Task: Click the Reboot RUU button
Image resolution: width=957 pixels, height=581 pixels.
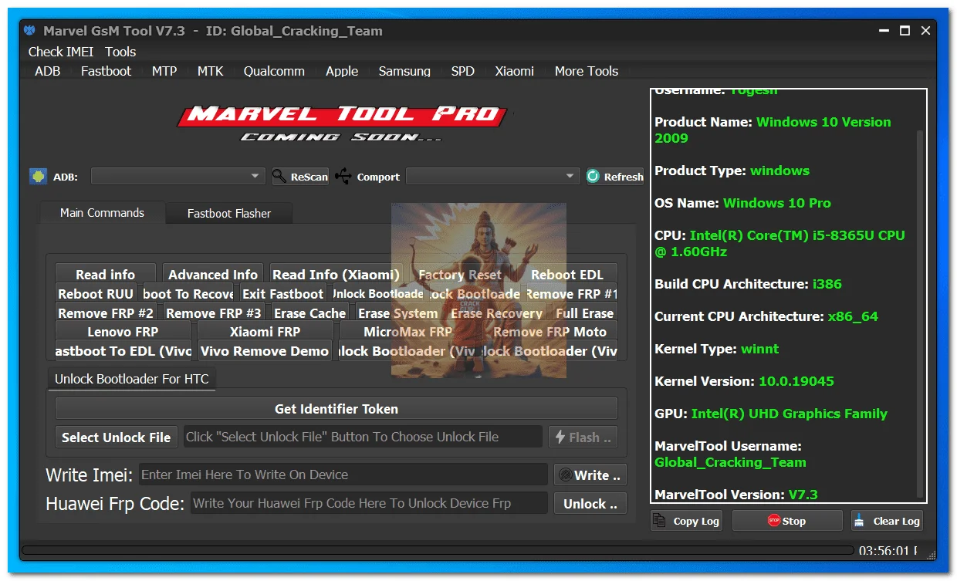Action: click(96, 294)
